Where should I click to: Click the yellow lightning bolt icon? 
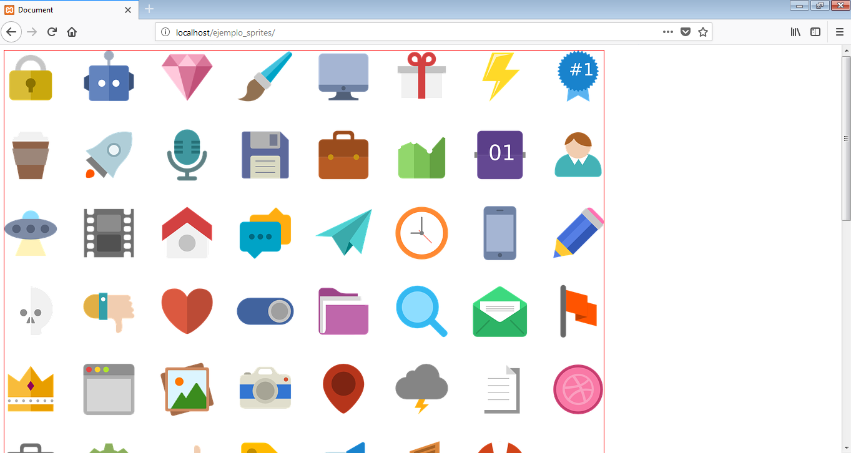pos(499,76)
